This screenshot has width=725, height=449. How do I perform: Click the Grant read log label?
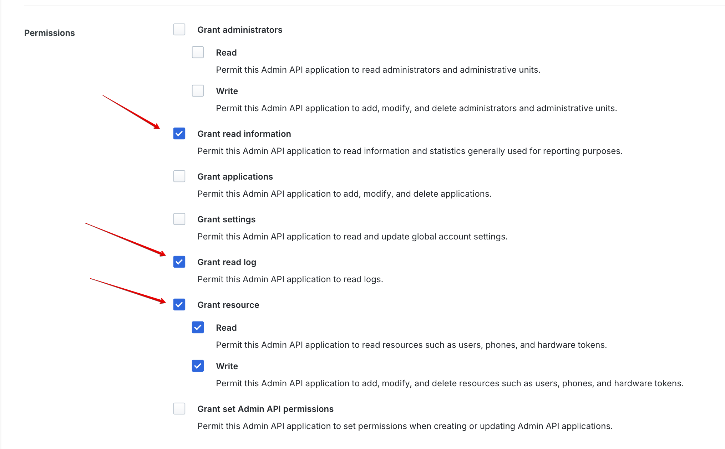coord(227,262)
